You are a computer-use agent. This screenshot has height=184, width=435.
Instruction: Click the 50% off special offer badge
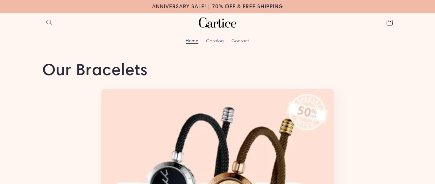pos(307,111)
